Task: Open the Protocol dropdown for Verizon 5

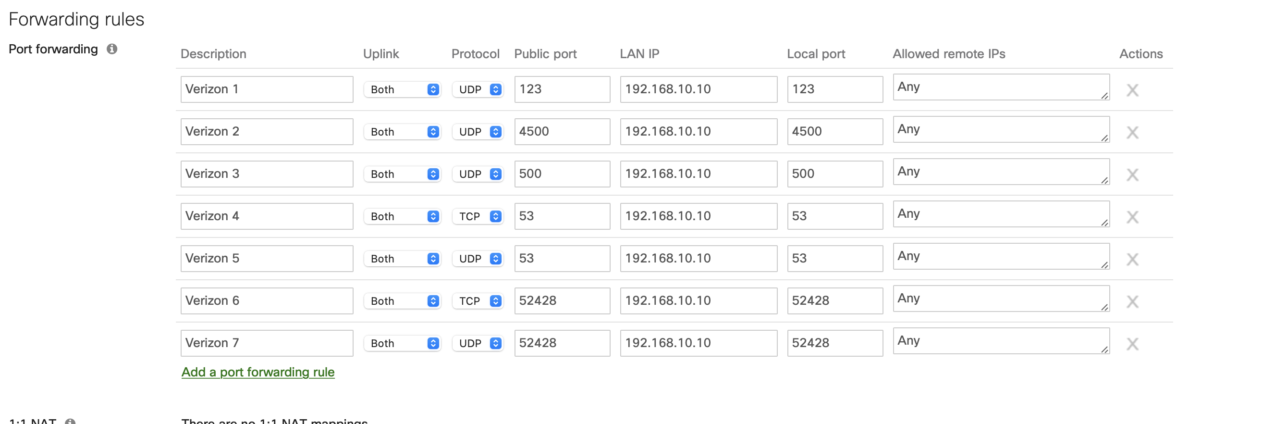Action: (x=477, y=258)
